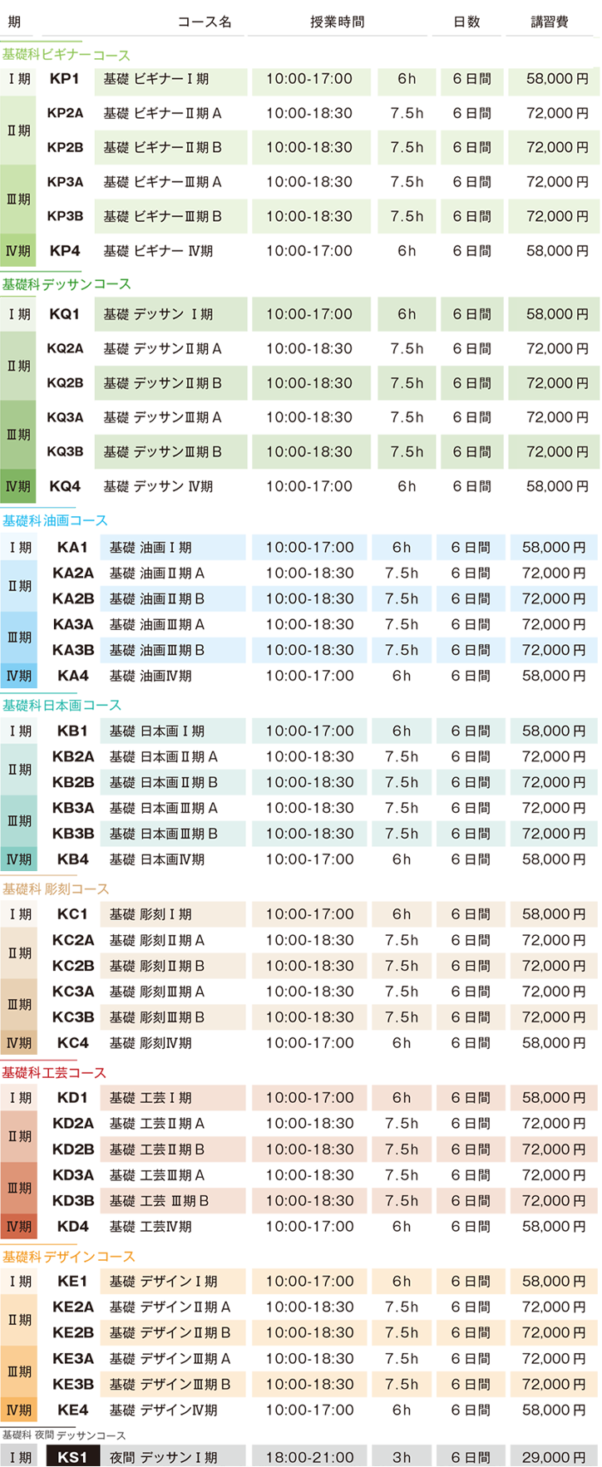602x1467 pixels.
Task: Click course name 夜間 デッサンⅠ期
Action: pos(163,1458)
